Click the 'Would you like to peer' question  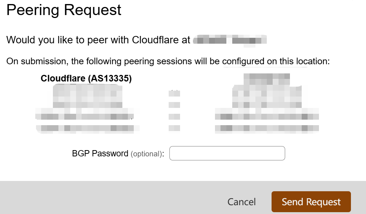pyautogui.click(x=98, y=40)
